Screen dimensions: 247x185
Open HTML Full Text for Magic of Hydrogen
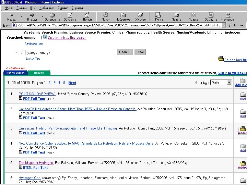pyautogui.click(x=35, y=168)
